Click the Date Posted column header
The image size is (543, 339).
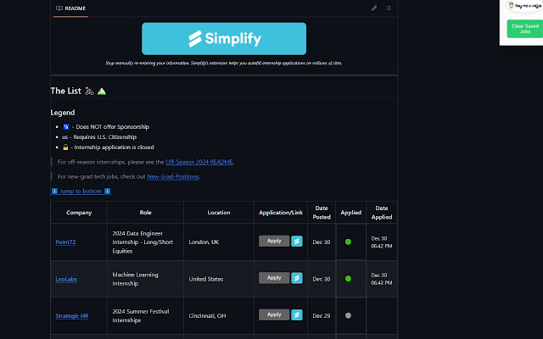(322, 213)
